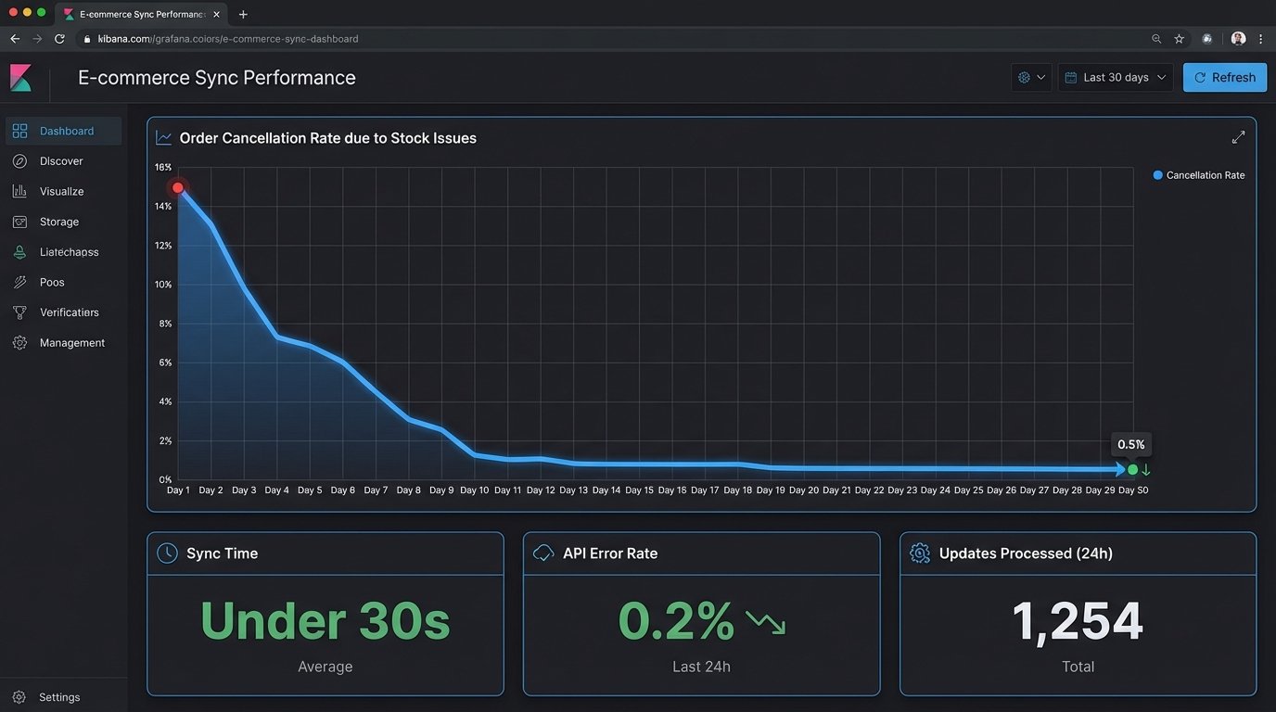Click the Poos tools icon in sidebar
1276x712 pixels.
(x=19, y=282)
